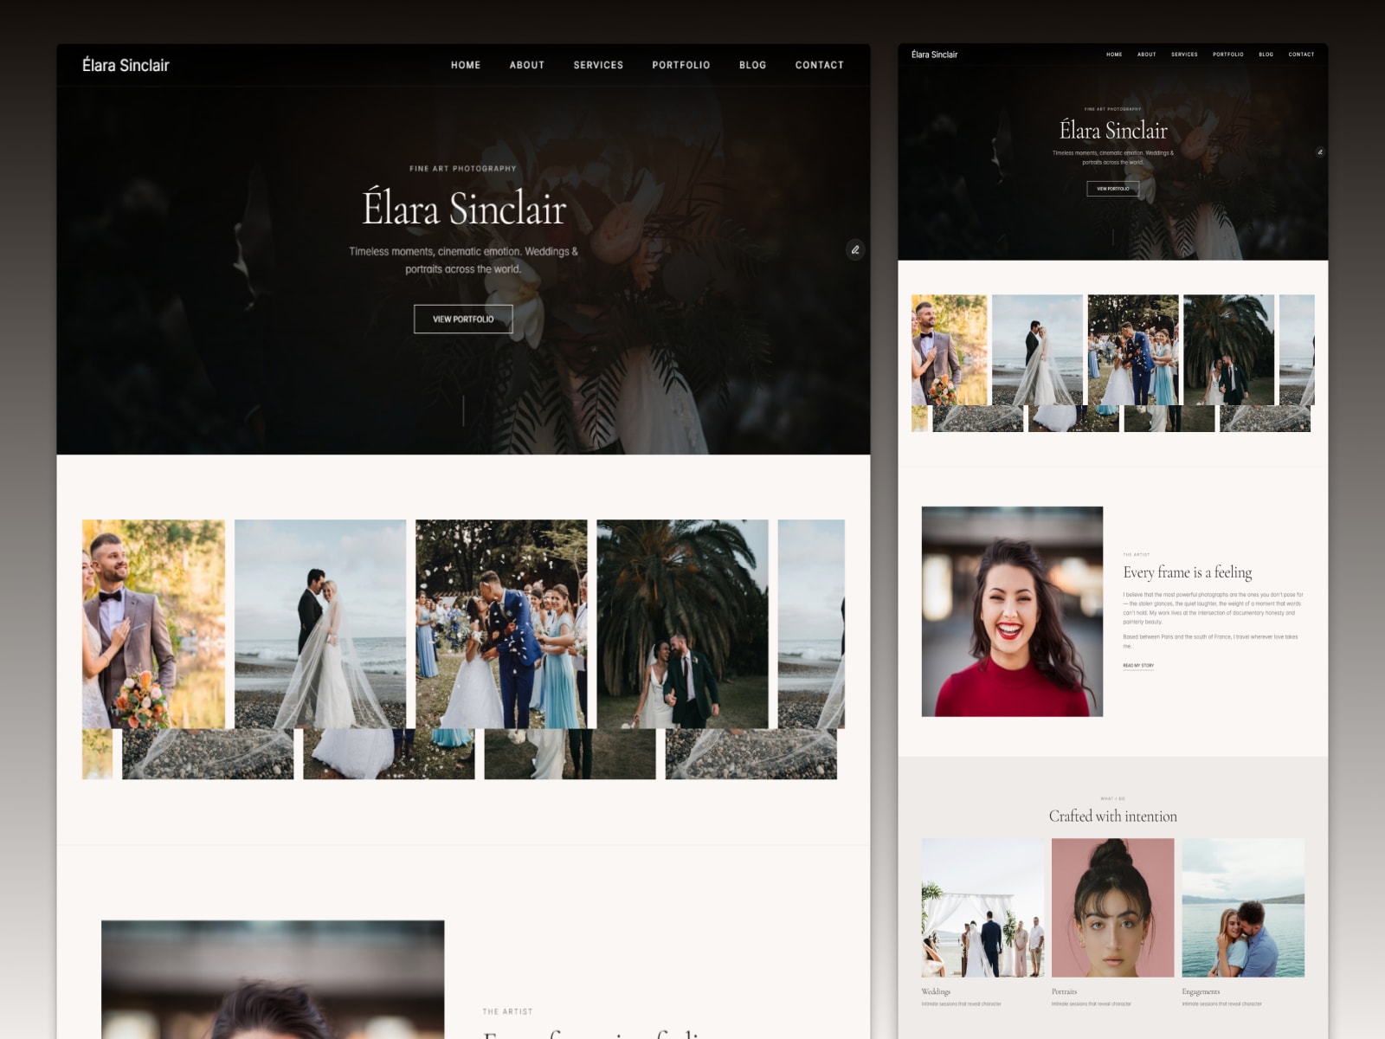
Task: Click the Weddings title text
Action: coord(936,991)
